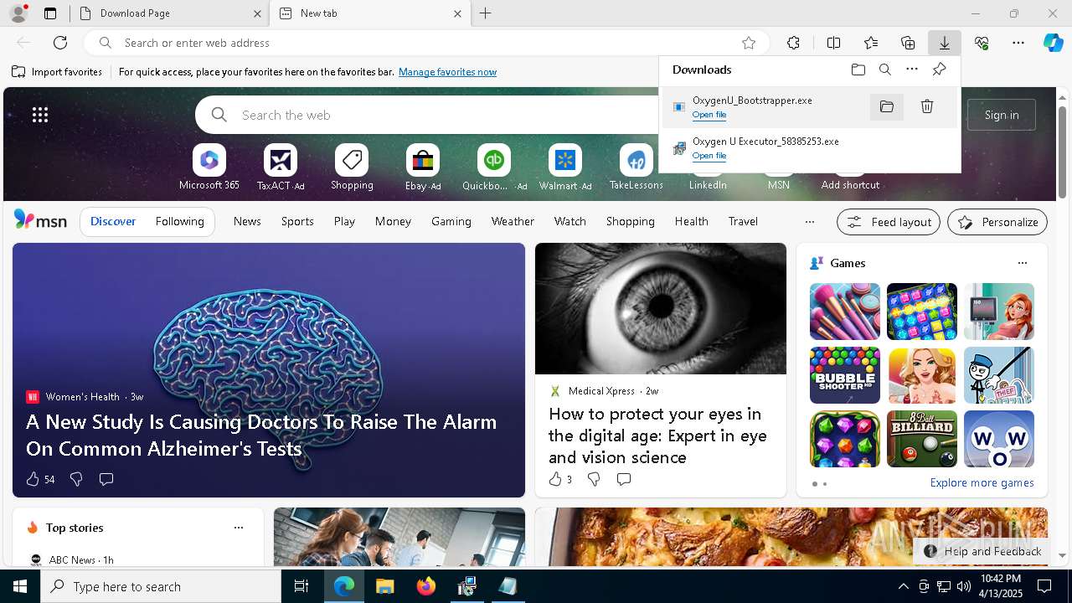Open Walmart ad shortcut

[565, 167]
